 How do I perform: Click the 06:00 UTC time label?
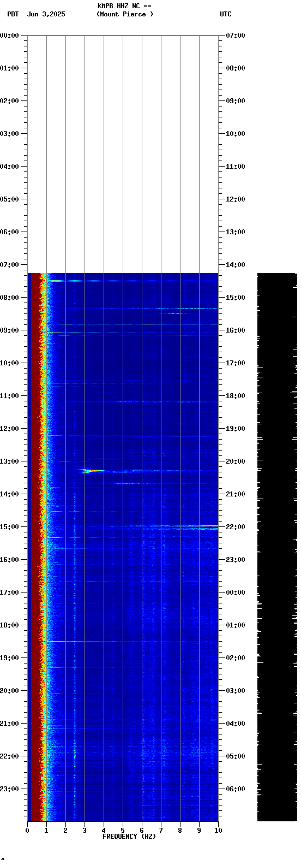pyautogui.click(x=236, y=789)
